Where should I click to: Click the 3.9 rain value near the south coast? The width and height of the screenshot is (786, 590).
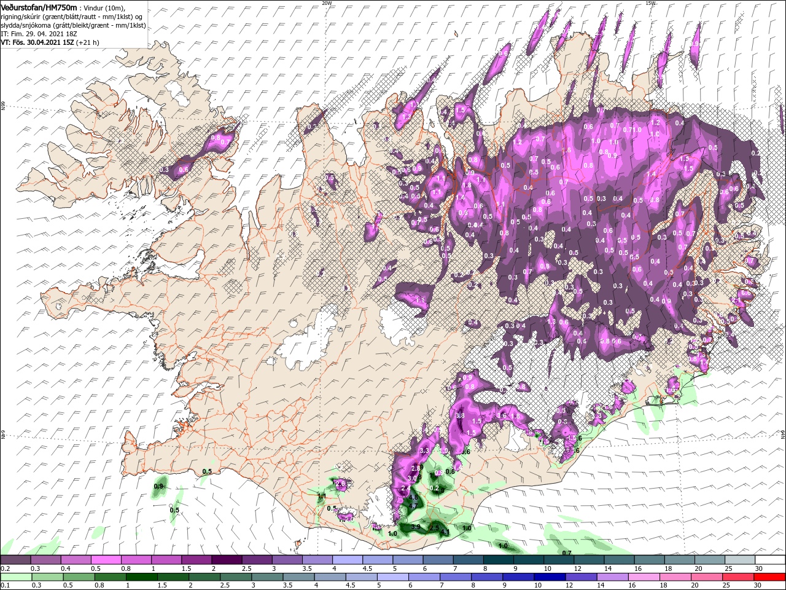[416, 527]
